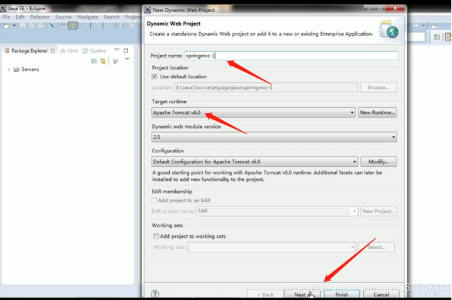Click the Step Over curved arrow icon
452x300 pixels.
pos(97,26)
